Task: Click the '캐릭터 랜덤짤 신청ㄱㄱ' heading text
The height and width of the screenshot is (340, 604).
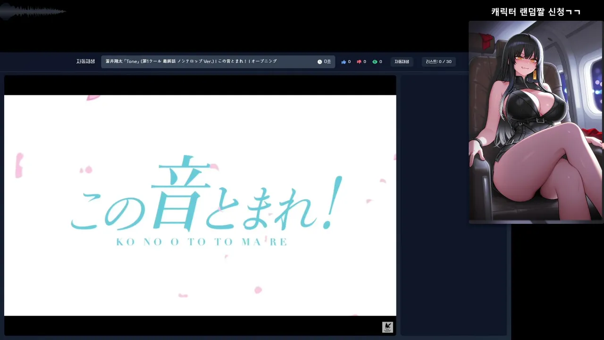Action: pos(536,12)
